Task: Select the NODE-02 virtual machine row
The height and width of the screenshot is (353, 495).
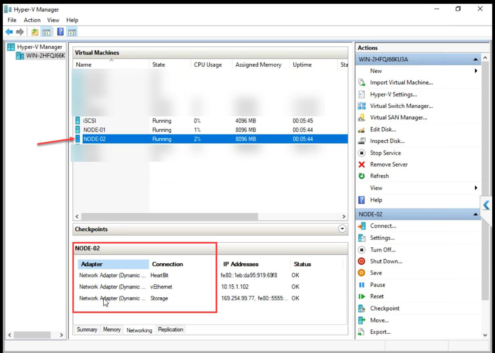Action: [211, 139]
